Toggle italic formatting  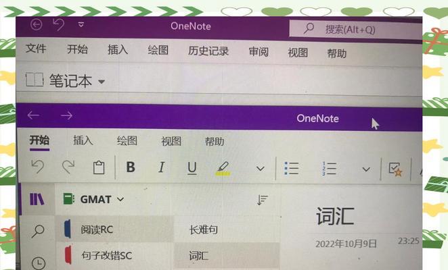click(x=162, y=167)
